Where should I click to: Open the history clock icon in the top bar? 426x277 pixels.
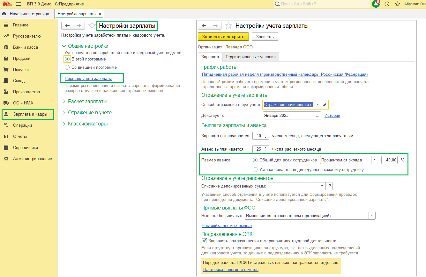click(x=387, y=4)
